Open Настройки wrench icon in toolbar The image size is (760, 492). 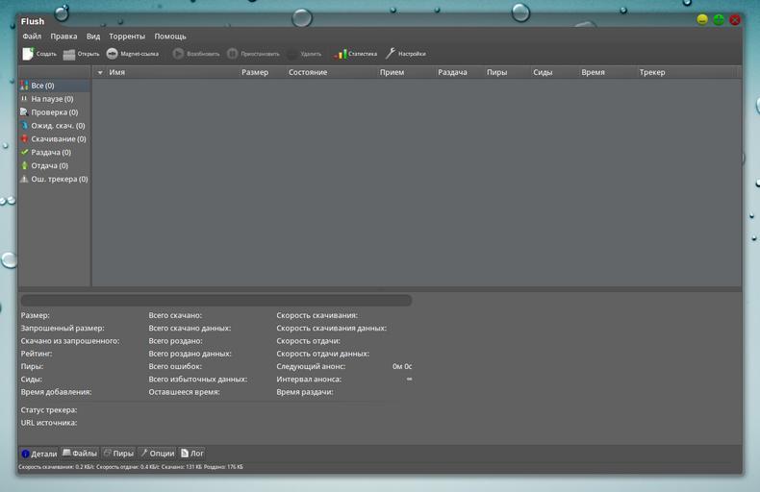tap(391, 54)
